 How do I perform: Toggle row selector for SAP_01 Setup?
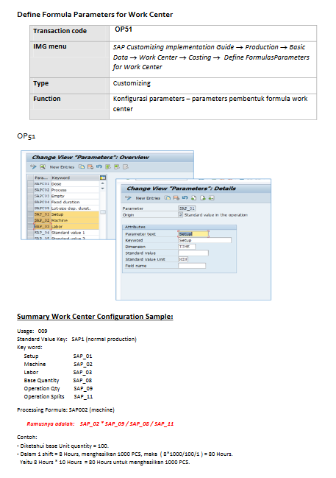[x=30, y=214]
